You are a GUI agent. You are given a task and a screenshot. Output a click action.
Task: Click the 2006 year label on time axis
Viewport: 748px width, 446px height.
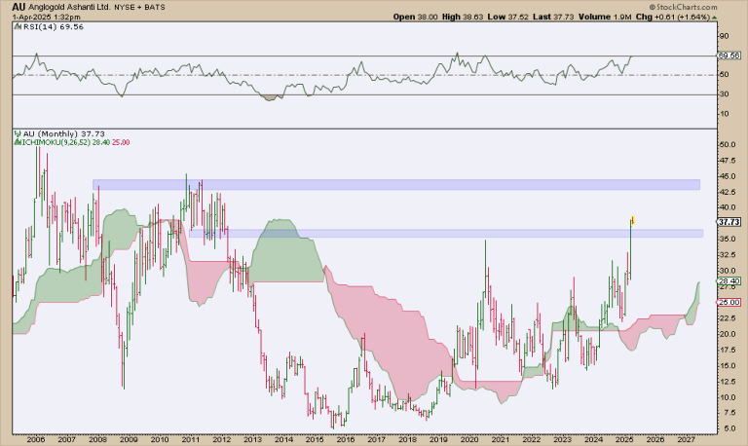click(x=36, y=440)
